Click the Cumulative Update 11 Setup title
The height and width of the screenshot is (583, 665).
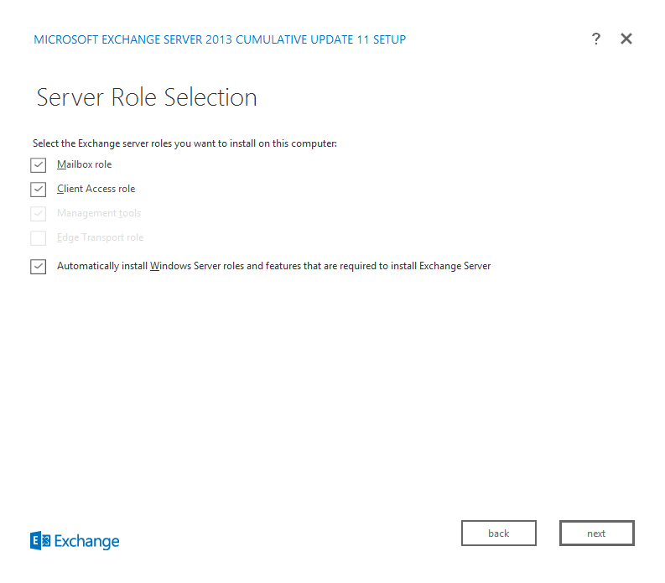coord(220,39)
